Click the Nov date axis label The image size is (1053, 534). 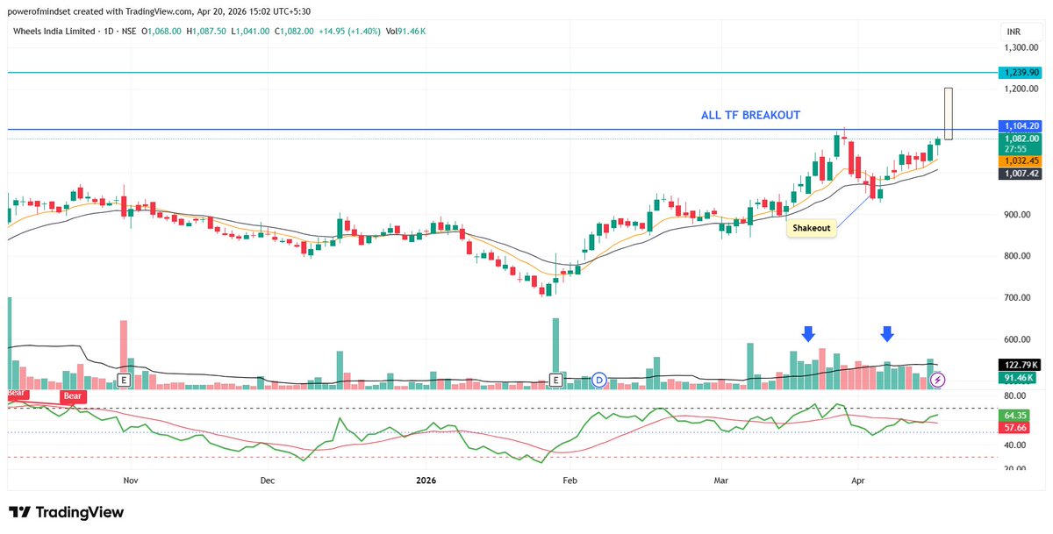point(131,481)
